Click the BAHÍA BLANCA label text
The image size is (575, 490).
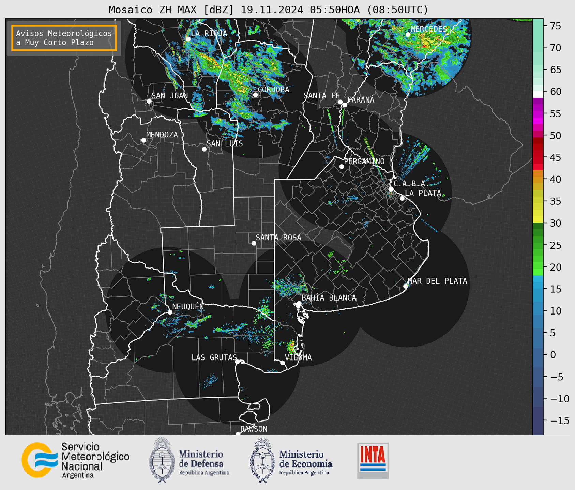(x=329, y=297)
